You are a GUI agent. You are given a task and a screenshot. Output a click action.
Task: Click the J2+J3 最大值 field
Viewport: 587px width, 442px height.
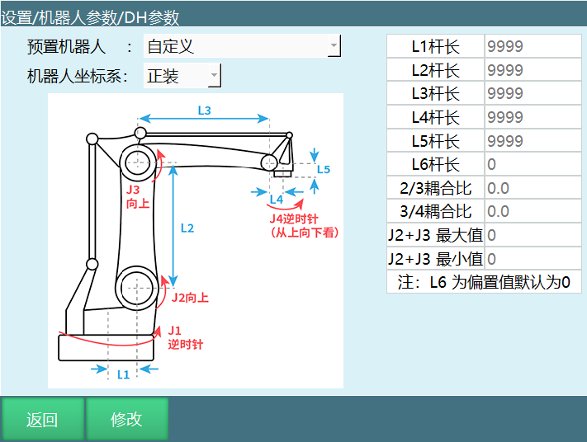click(532, 235)
